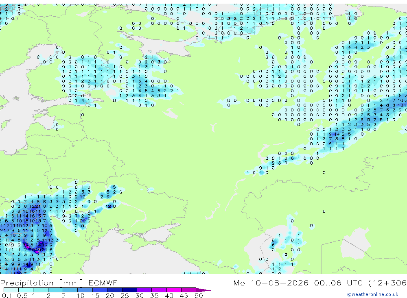Image resolution: width=407 pixels, height=298 pixels.
Task: Open the weatheronline.co.uk copyright link
Action: (373, 294)
